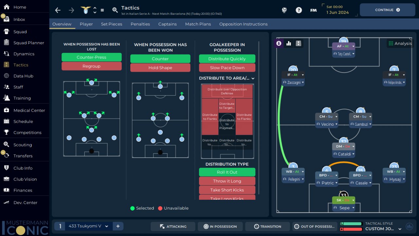Toggle Distribute Quickly option

click(x=227, y=59)
